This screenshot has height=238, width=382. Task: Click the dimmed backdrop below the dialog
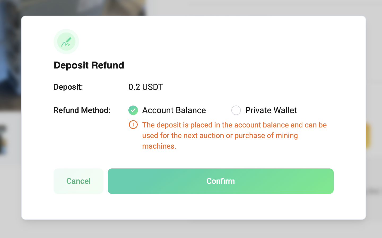191,229
